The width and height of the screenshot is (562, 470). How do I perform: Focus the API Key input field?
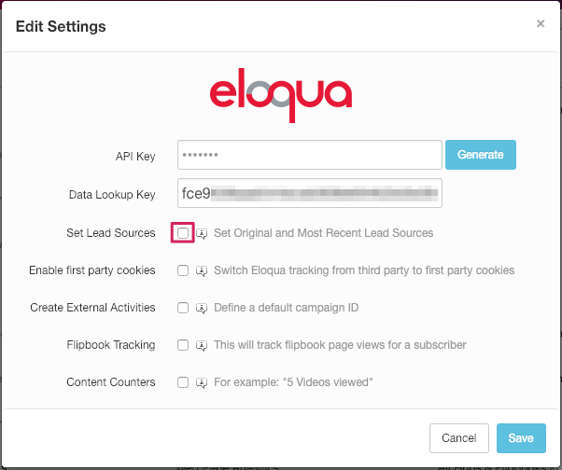[310, 155]
